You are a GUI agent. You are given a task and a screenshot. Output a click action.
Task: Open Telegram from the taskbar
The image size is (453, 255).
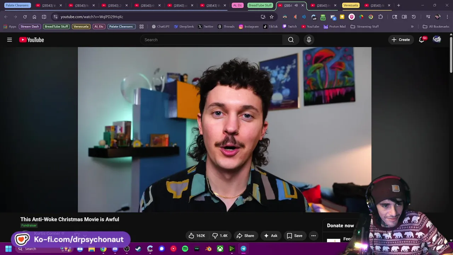(x=243, y=249)
